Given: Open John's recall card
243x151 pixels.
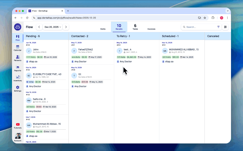Looking at the screenshot, I should click(46, 50).
